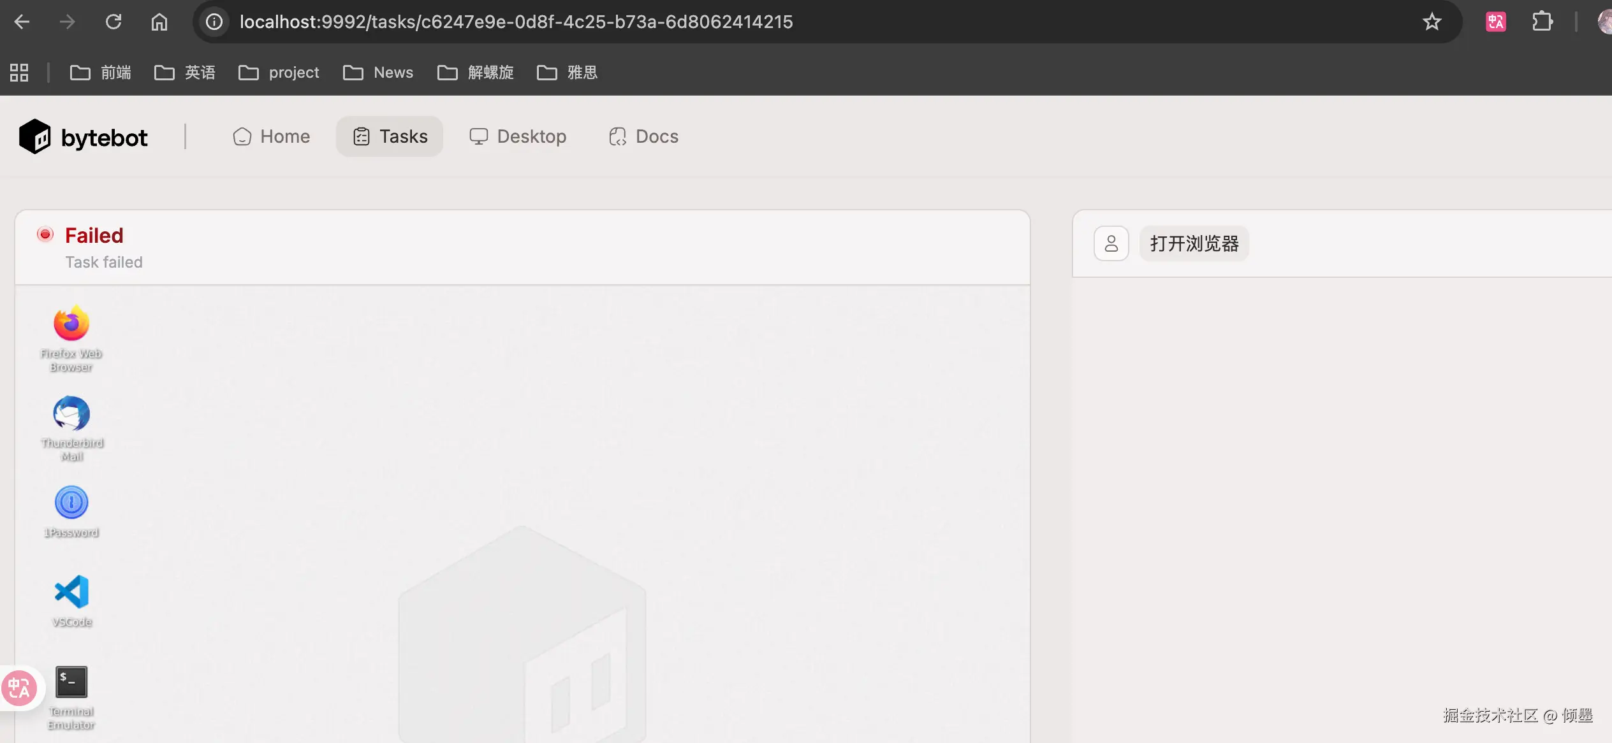Open the Docs tab
The height and width of the screenshot is (743, 1612).
tap(643, 136)
